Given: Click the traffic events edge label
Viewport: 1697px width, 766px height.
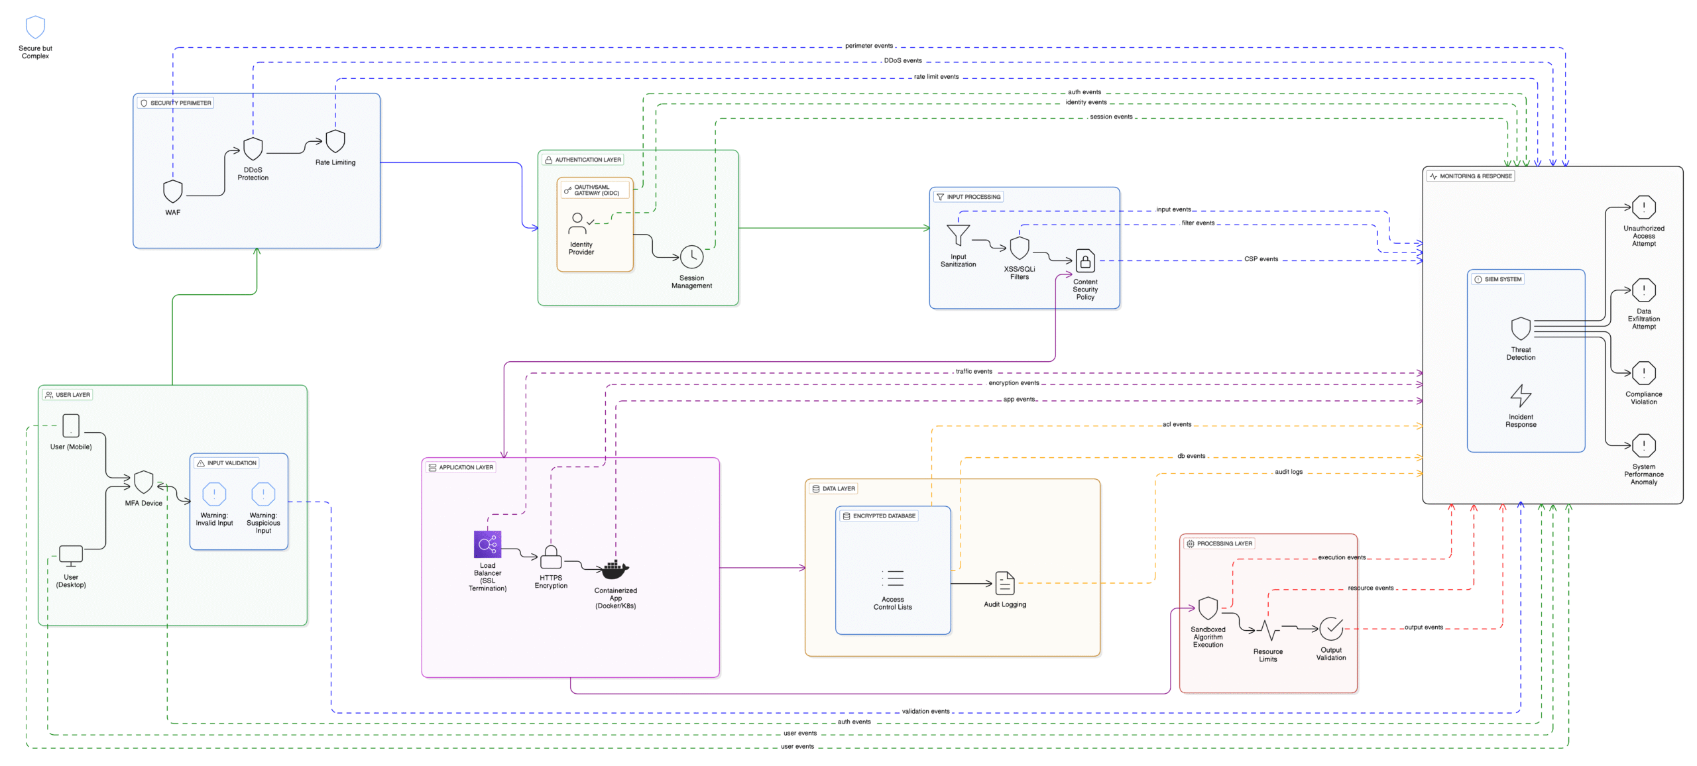Looking at the screenshot, I should coord(973,372).
